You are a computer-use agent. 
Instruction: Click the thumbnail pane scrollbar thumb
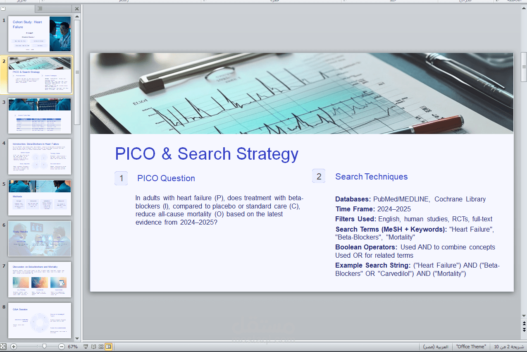click(x=77, y=72)
